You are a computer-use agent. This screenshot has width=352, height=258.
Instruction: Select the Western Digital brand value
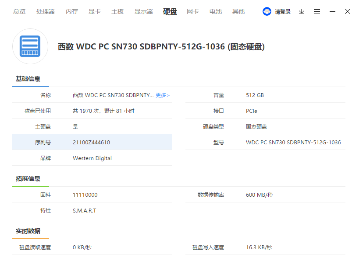click(92, 158)
